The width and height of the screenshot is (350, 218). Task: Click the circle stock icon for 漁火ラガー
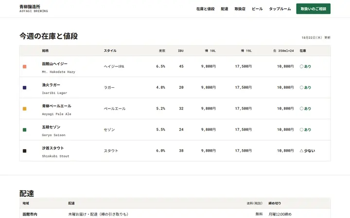tap(301, 87)
